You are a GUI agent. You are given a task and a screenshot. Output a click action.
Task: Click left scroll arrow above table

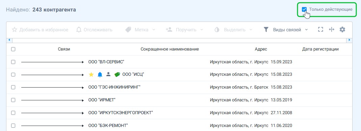click(x=9, y=40)
